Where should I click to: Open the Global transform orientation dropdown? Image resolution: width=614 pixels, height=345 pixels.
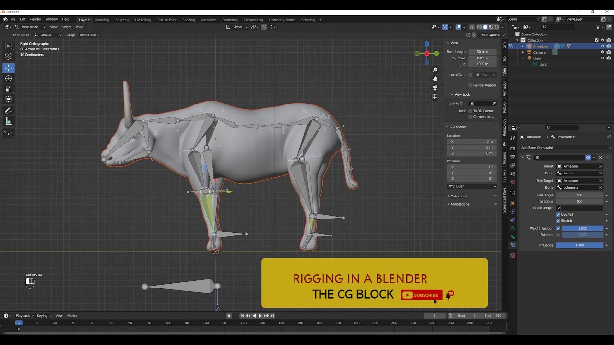coord(237,27)
